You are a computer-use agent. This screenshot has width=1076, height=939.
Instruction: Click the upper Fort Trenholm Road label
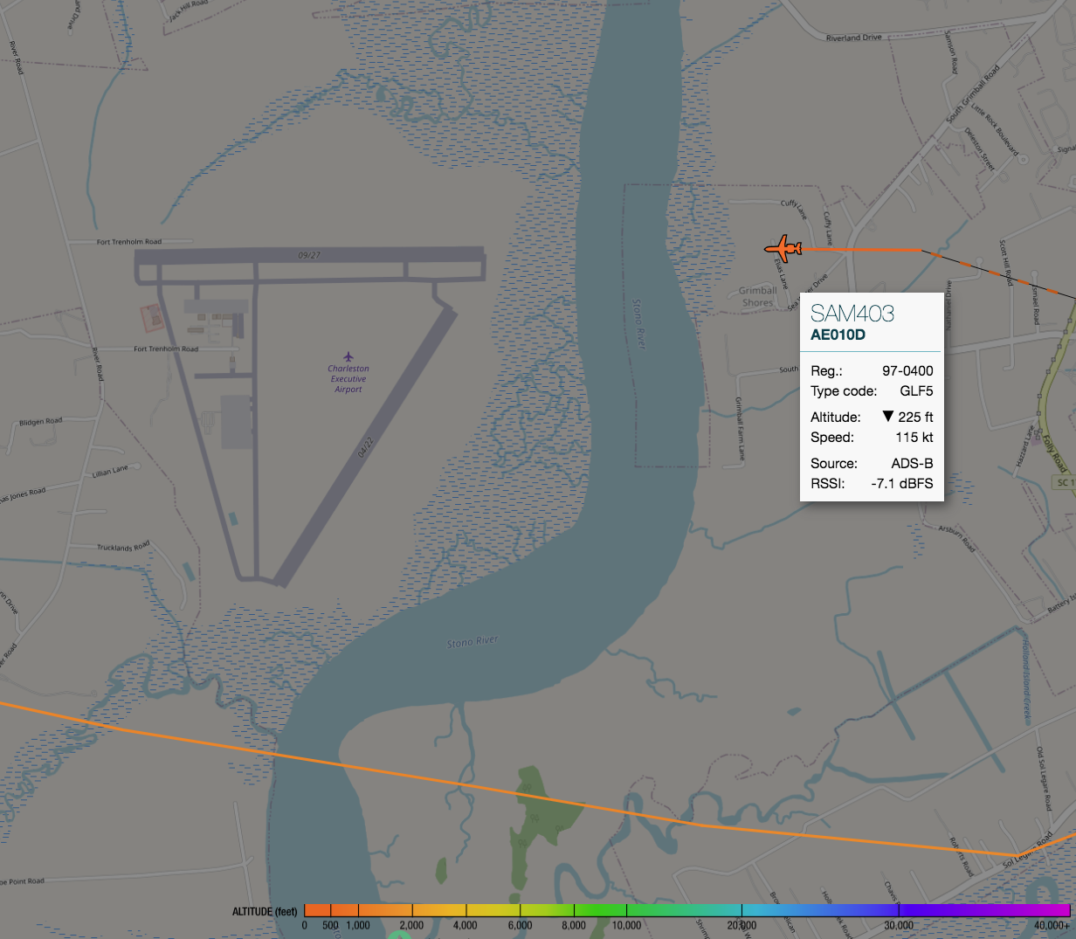pos(129,242)
